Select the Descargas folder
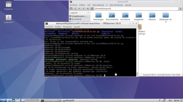Viewport: 183px width, 102px height. (98, 16)
